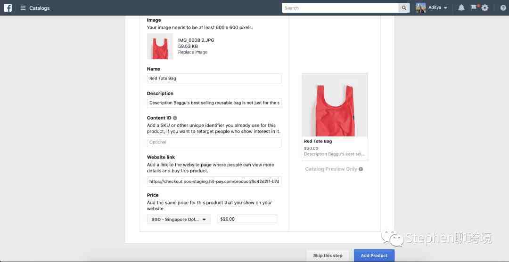Click the Facebook logo icon
The height and width of the screenshot is (262, 509).
8,8
